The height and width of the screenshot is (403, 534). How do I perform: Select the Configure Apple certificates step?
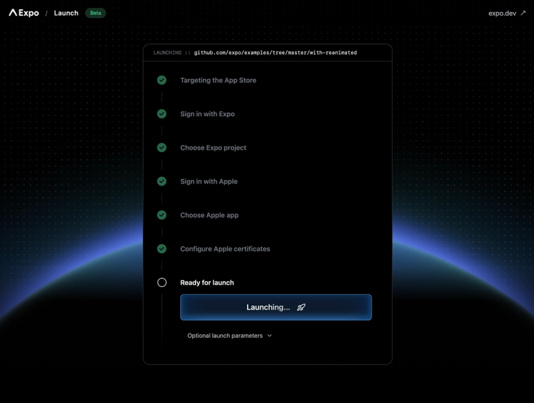pyautogui.click(x=225, y=249)
